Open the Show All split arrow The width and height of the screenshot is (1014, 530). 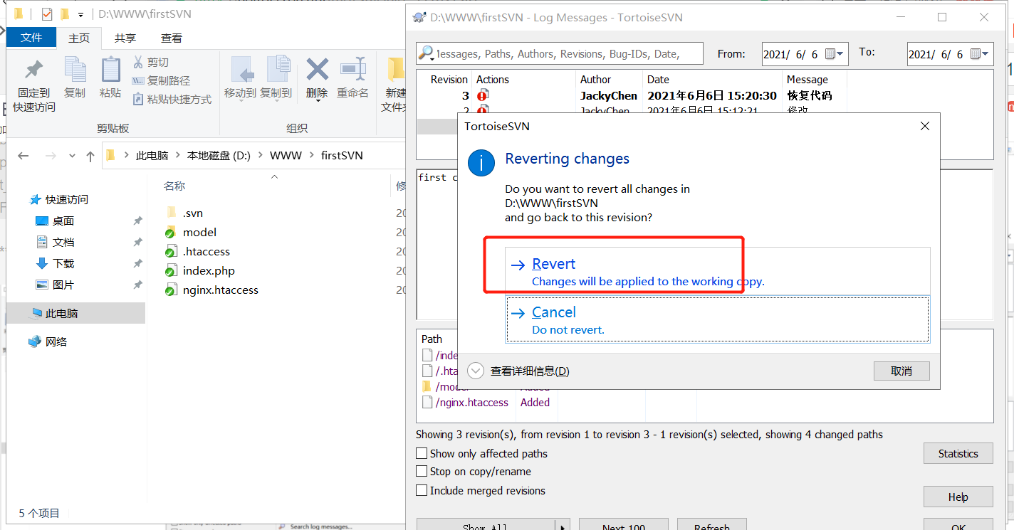click(563, 526)
